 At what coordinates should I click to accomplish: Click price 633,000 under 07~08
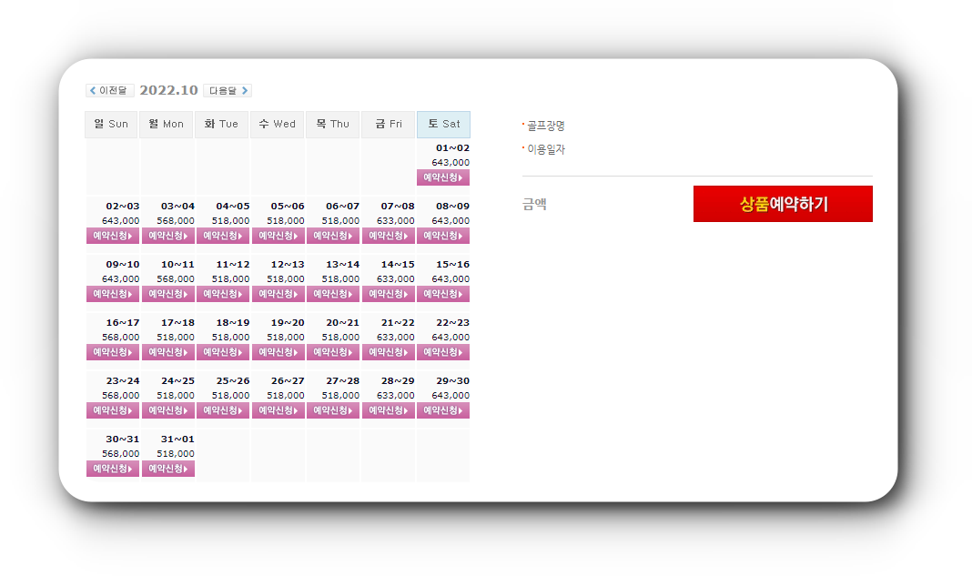coord(396,221)
